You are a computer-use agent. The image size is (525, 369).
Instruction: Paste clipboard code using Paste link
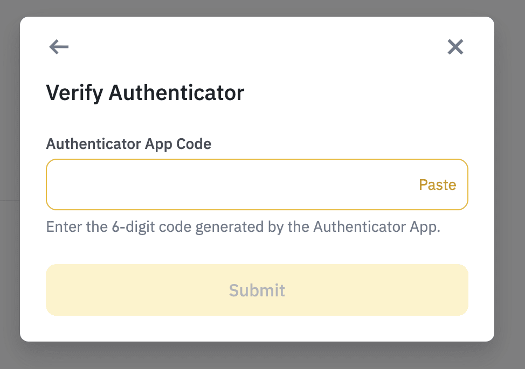437,185
